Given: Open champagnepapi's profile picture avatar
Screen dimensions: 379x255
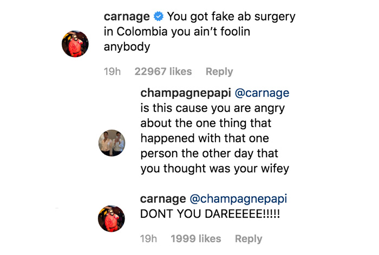Looking at the screenshot, I should click(x=112, y=143).
